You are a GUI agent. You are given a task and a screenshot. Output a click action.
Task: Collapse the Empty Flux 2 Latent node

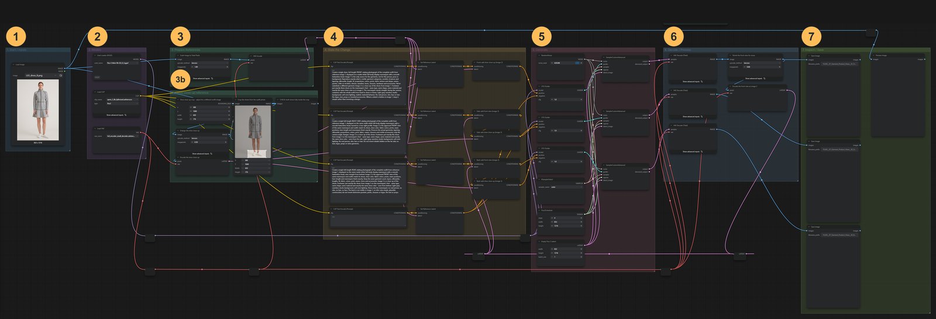pos(539,241)
